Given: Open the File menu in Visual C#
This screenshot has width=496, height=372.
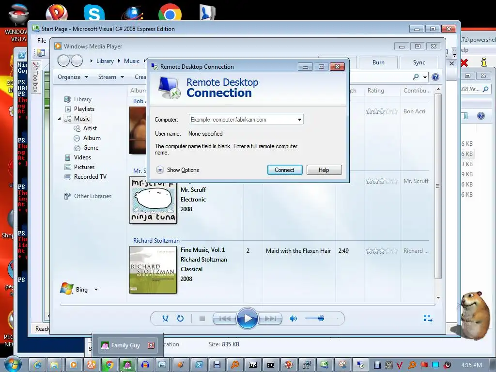Looking at the screenshot, I should point(42,41).
